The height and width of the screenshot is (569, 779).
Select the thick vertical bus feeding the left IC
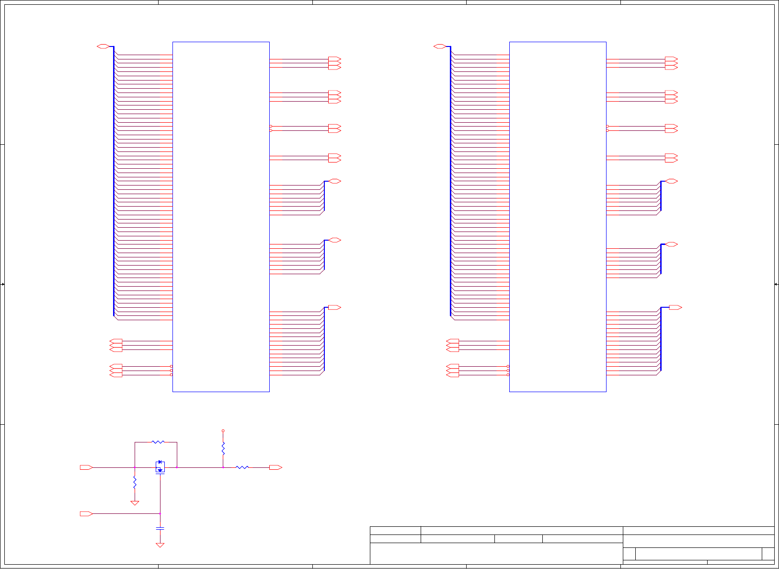click(x=114, y=181)
